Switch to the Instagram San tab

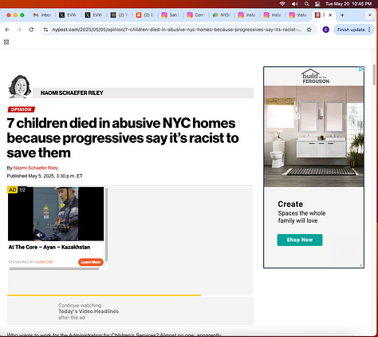coord(171,15)
